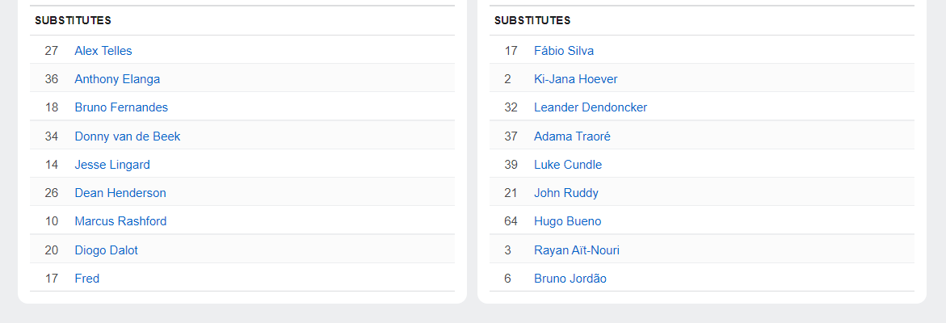Open Alex Telles player page
The height and width of the screenshot is (323, 946).
[x=103, y=51]
